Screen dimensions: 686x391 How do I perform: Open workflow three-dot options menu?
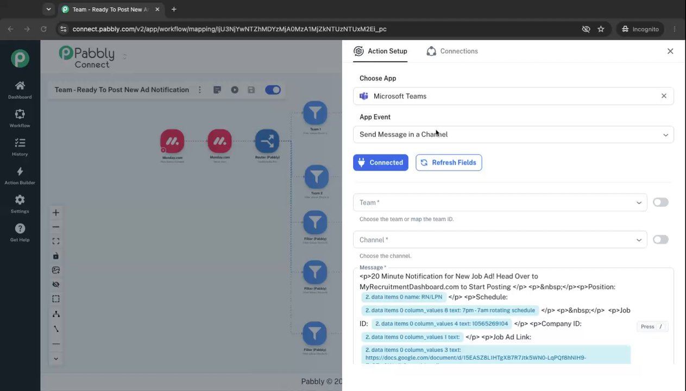point(200,90)
